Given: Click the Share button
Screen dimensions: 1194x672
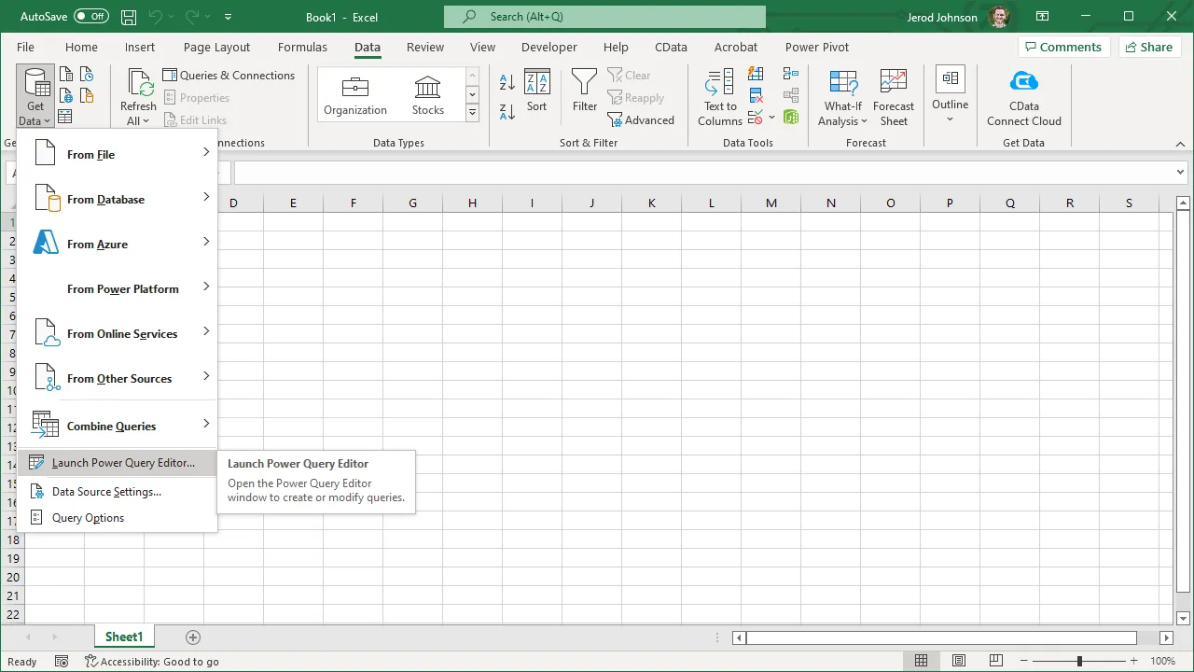Looking at the screenshot, I should 1148,47.
